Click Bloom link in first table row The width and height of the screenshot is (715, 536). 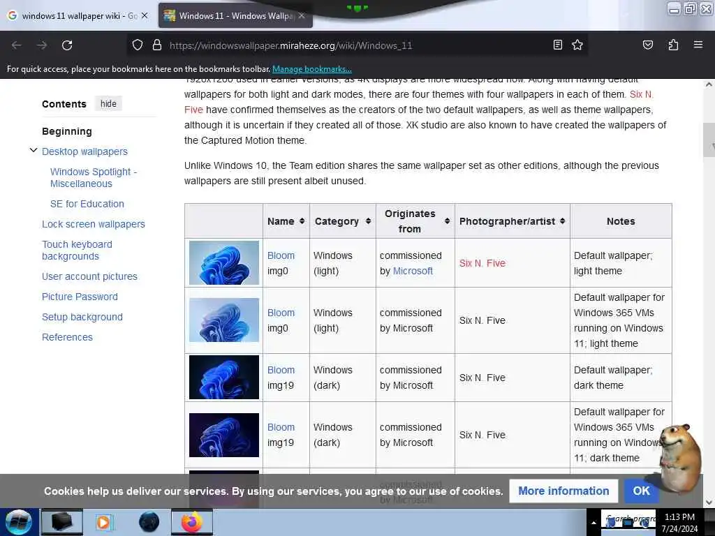281,255
